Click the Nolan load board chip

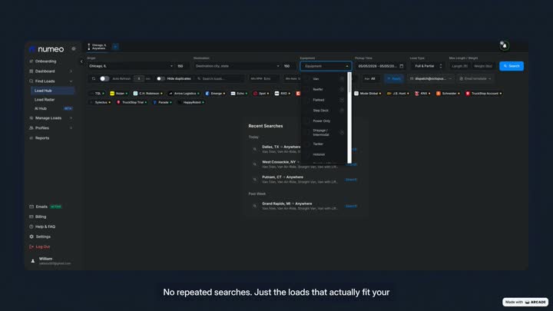point(119,94)
